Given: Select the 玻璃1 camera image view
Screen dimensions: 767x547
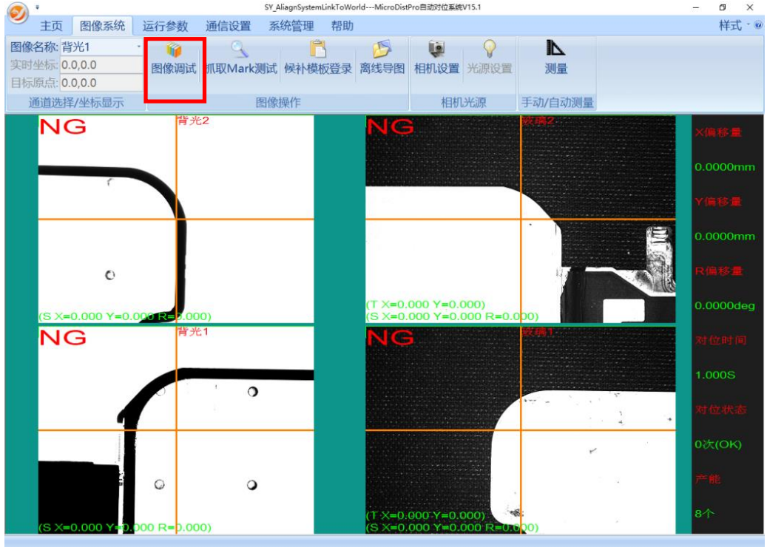Looking at the screenshot, I should (x=520, y=430).
